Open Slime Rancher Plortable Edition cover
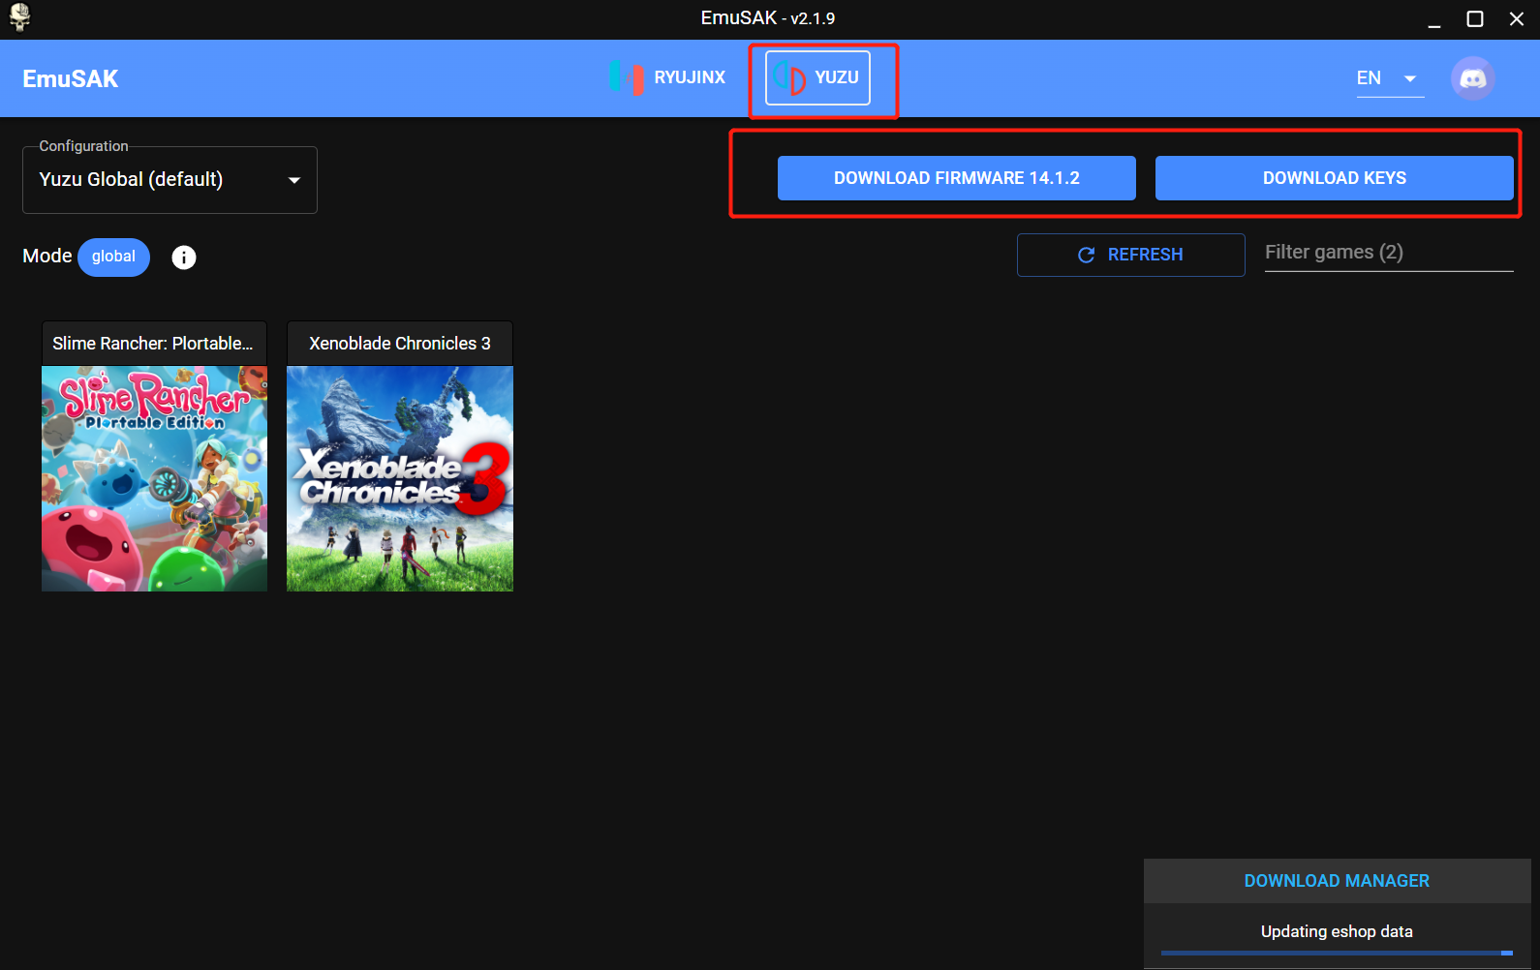1540x970 pixels. point(154,478)
